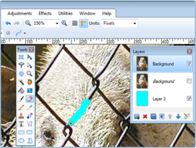Close the Layers panel
Image resolution: width=196 pixels, height=148 pixels.
pos(189,51)
